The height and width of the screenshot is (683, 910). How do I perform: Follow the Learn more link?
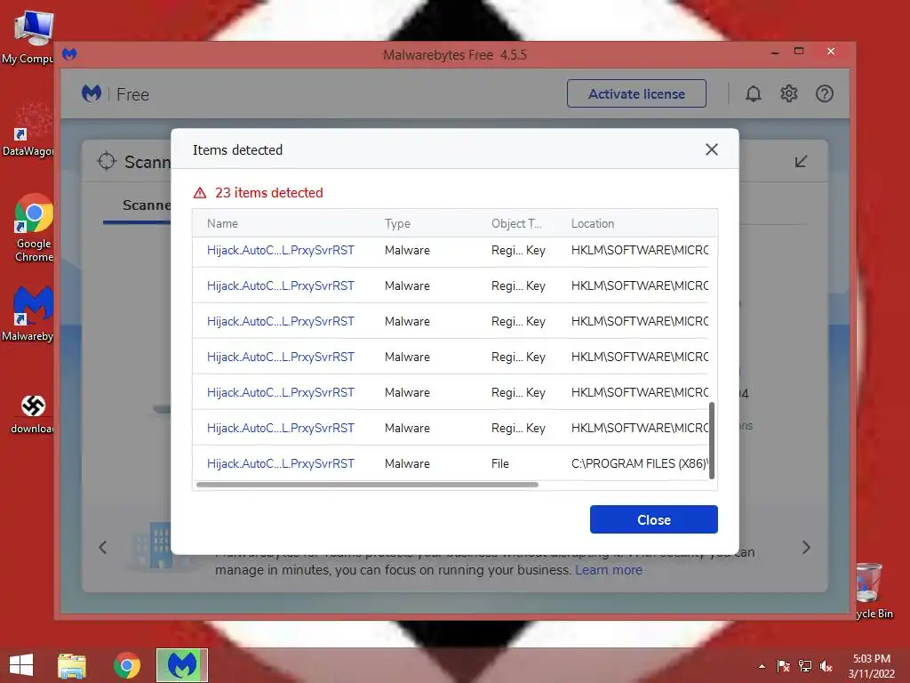[608, 570]
